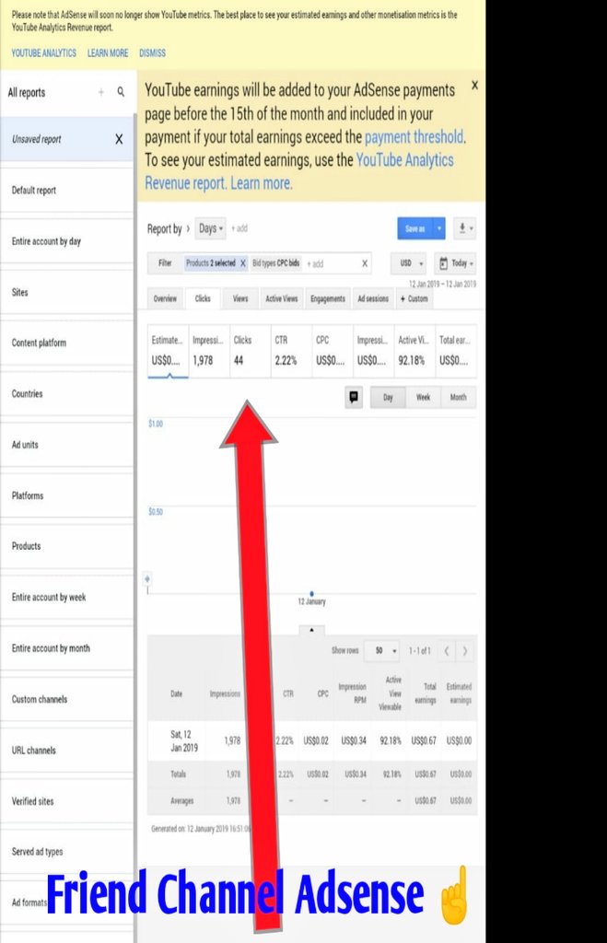Open the Show rows 50 dropdown

[381, 650]
